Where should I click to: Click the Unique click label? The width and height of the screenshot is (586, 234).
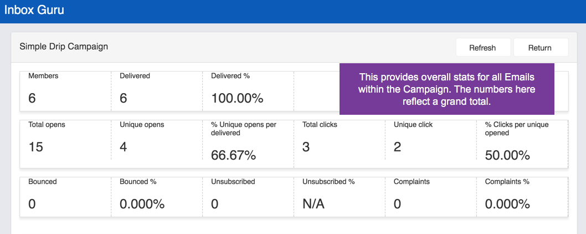[x=413, y=125]
